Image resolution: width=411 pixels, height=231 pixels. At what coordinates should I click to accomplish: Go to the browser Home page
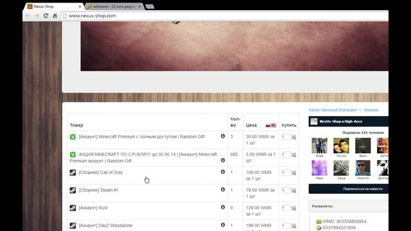tap(55, 15)
